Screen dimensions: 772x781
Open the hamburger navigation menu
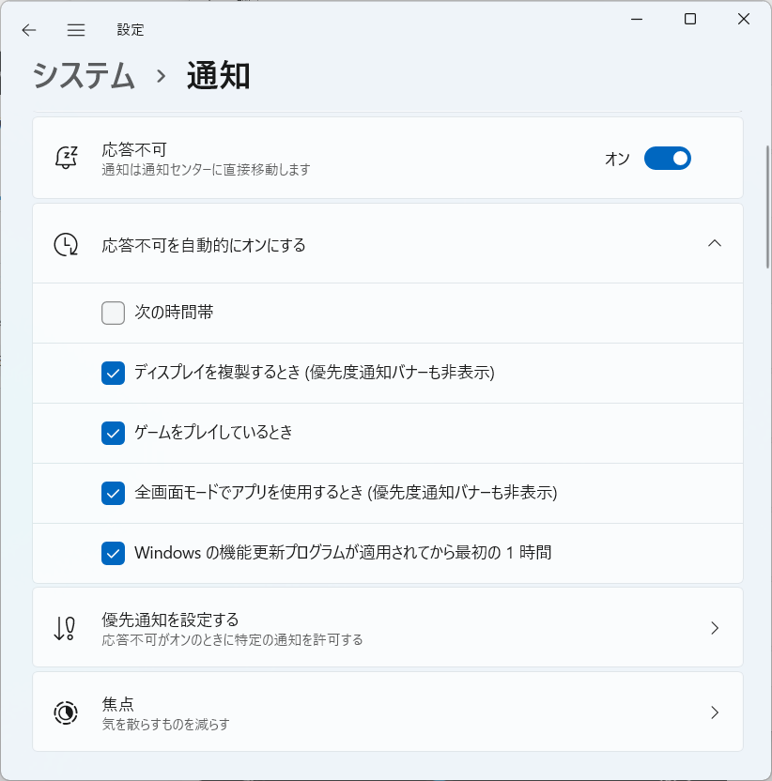pos(76,30)
